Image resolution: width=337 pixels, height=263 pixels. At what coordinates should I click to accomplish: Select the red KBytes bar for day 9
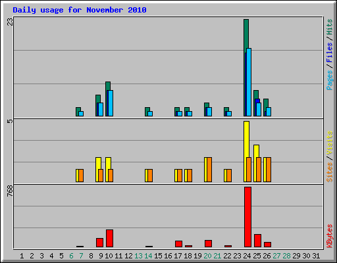coord(99,243)
